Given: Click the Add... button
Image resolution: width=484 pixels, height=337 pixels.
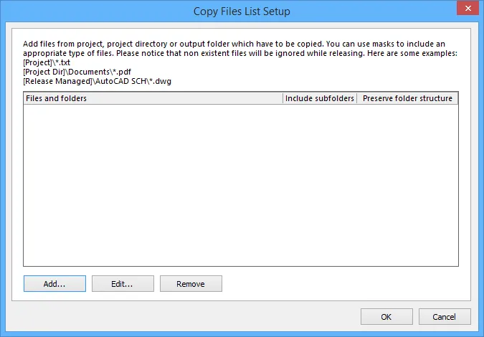Looking at the screenshot, I should (x=54, y=284).
